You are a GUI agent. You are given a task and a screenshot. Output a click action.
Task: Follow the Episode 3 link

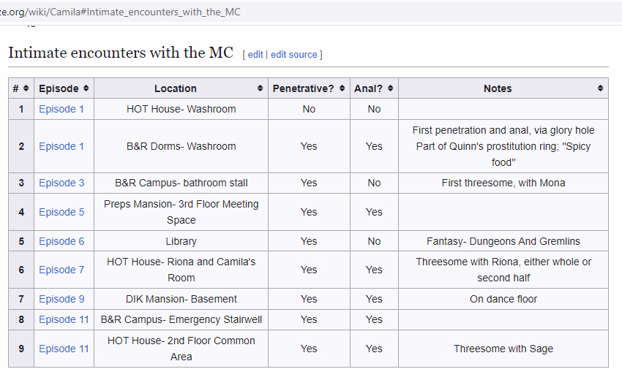point(61,183)
